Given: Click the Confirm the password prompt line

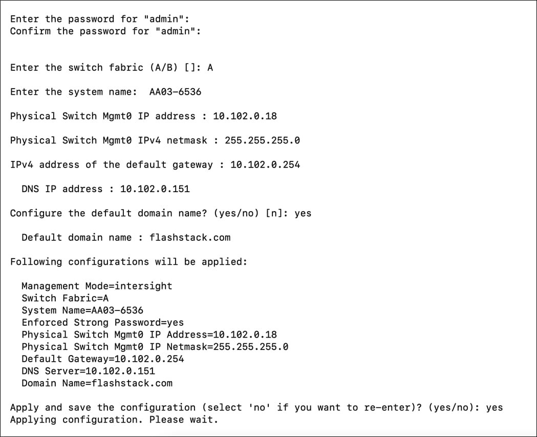Looking at the screenshot, I should pyautogui.click(x=105, y=31).
